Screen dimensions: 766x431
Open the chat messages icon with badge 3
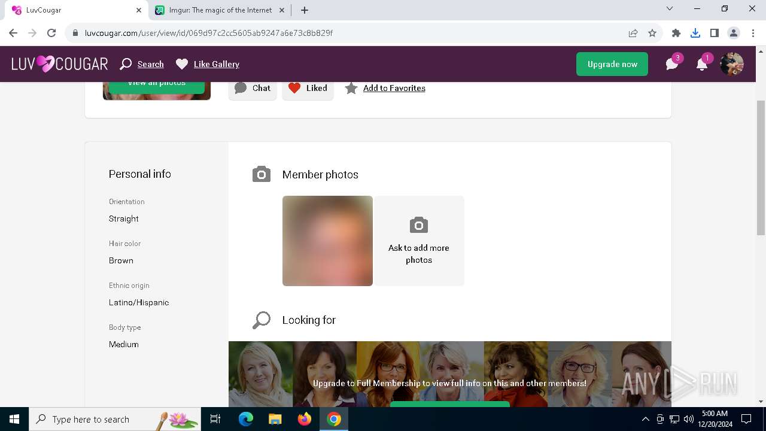coord(673,64)
